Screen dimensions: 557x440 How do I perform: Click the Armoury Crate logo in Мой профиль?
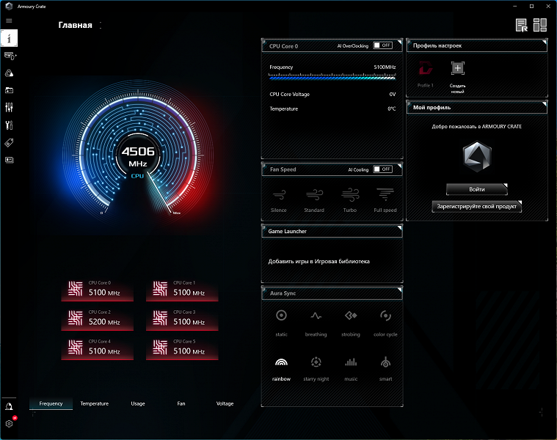point(477,156)
